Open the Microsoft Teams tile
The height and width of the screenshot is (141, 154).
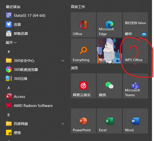point(135,86)
